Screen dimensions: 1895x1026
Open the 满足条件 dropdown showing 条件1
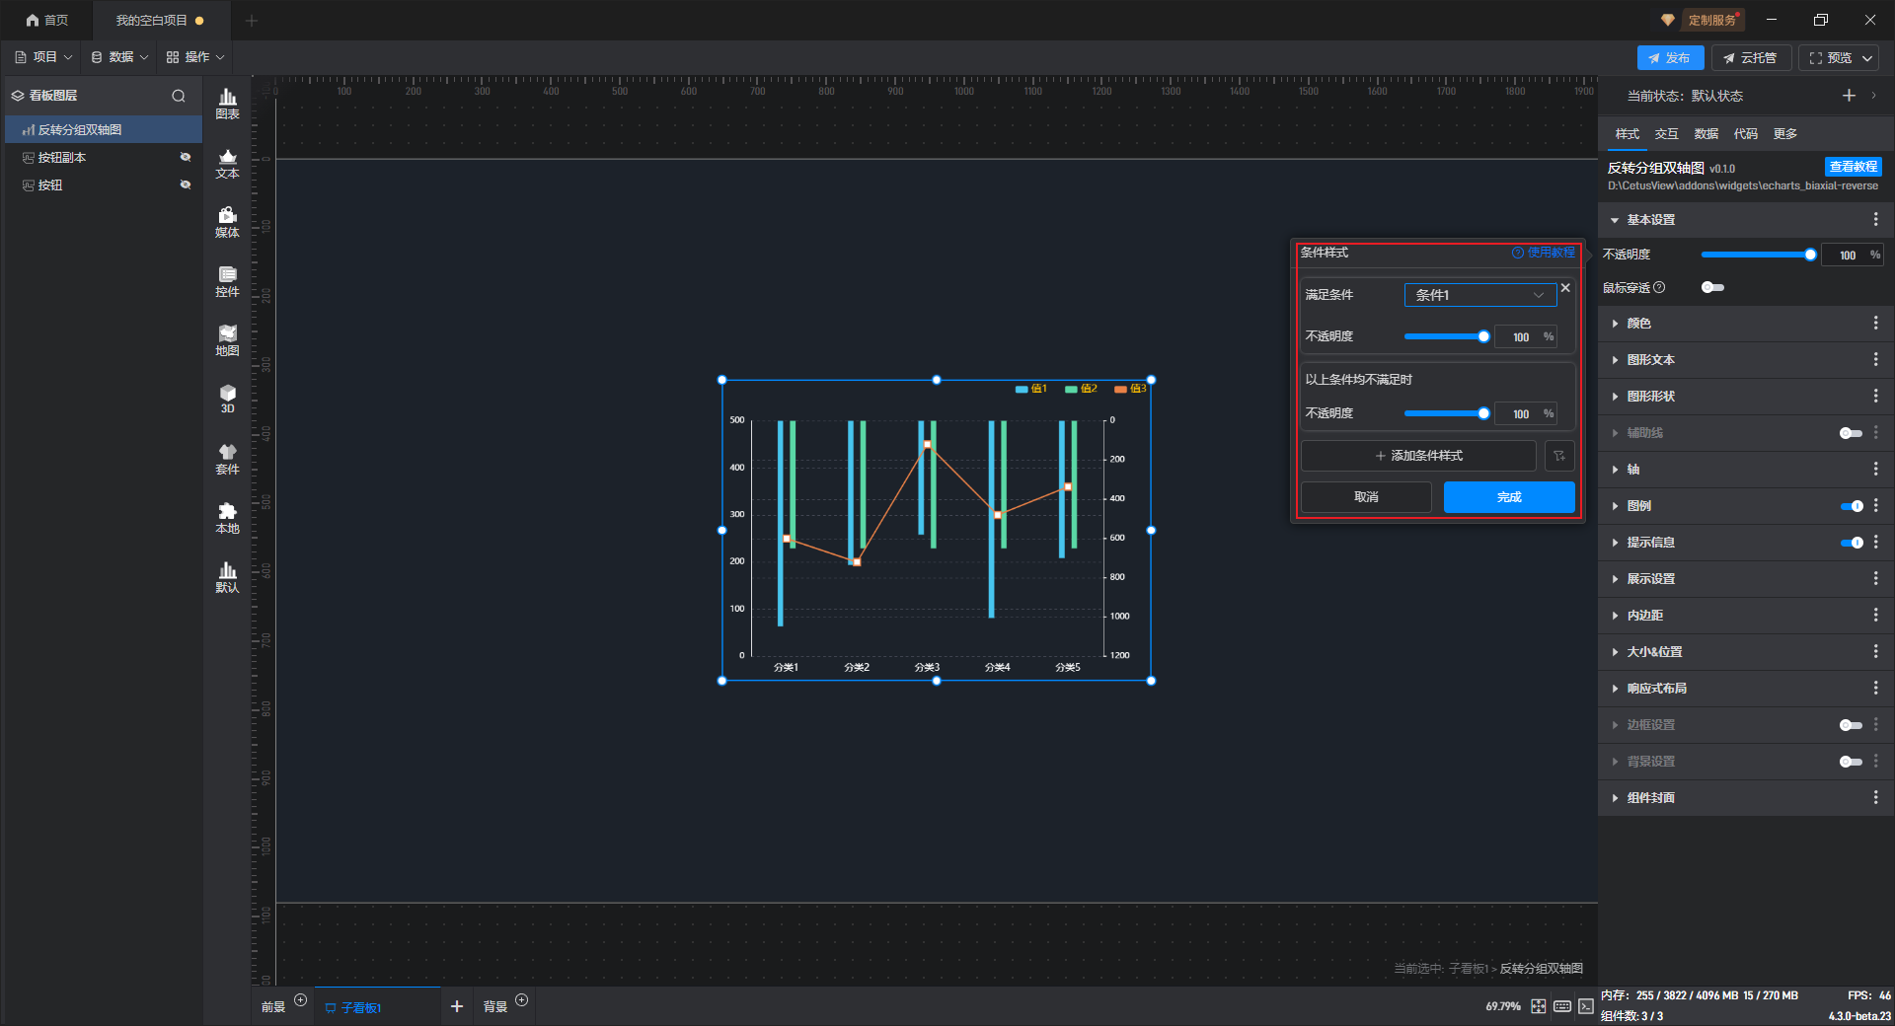click(x=1478, y=295)
